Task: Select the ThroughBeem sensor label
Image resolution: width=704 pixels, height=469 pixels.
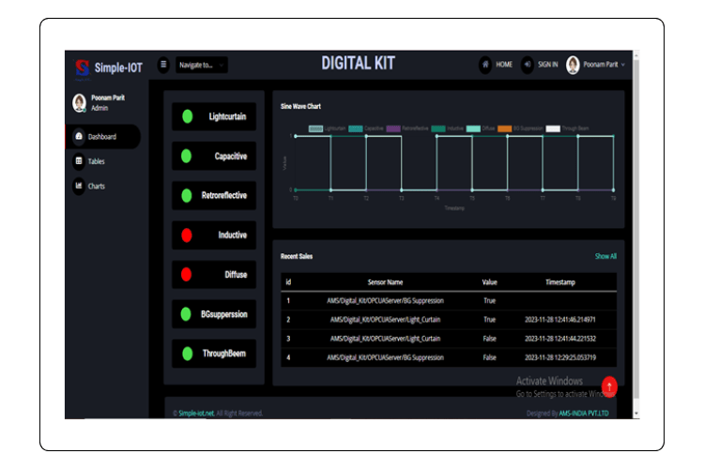Action: pyautogui.click(x=224, y=354)
